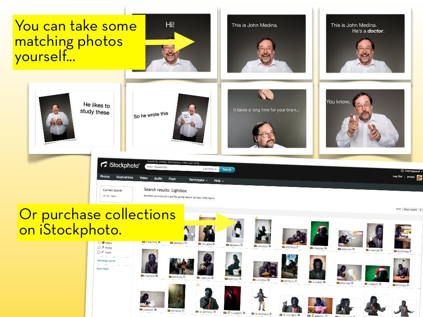Select the 'it takes a long time' brain slide
This screenshot has width=423, height=317.
267,118
